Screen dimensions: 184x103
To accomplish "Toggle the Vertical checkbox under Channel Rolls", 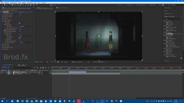I will pos(20,38).
